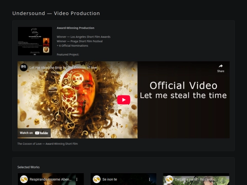Open the Respirando insieme video title
247x185 pixels.
pos(50,180)
